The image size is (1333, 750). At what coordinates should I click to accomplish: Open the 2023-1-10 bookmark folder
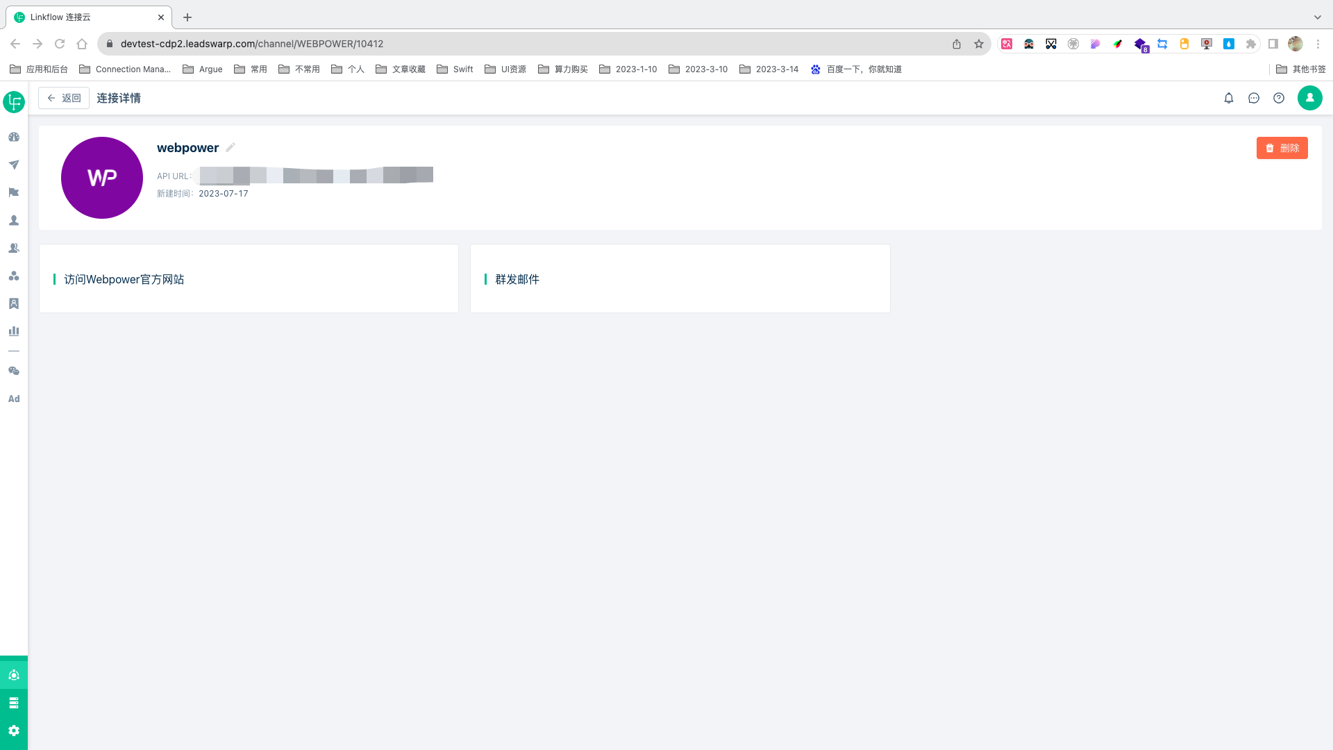pos(628,69)
